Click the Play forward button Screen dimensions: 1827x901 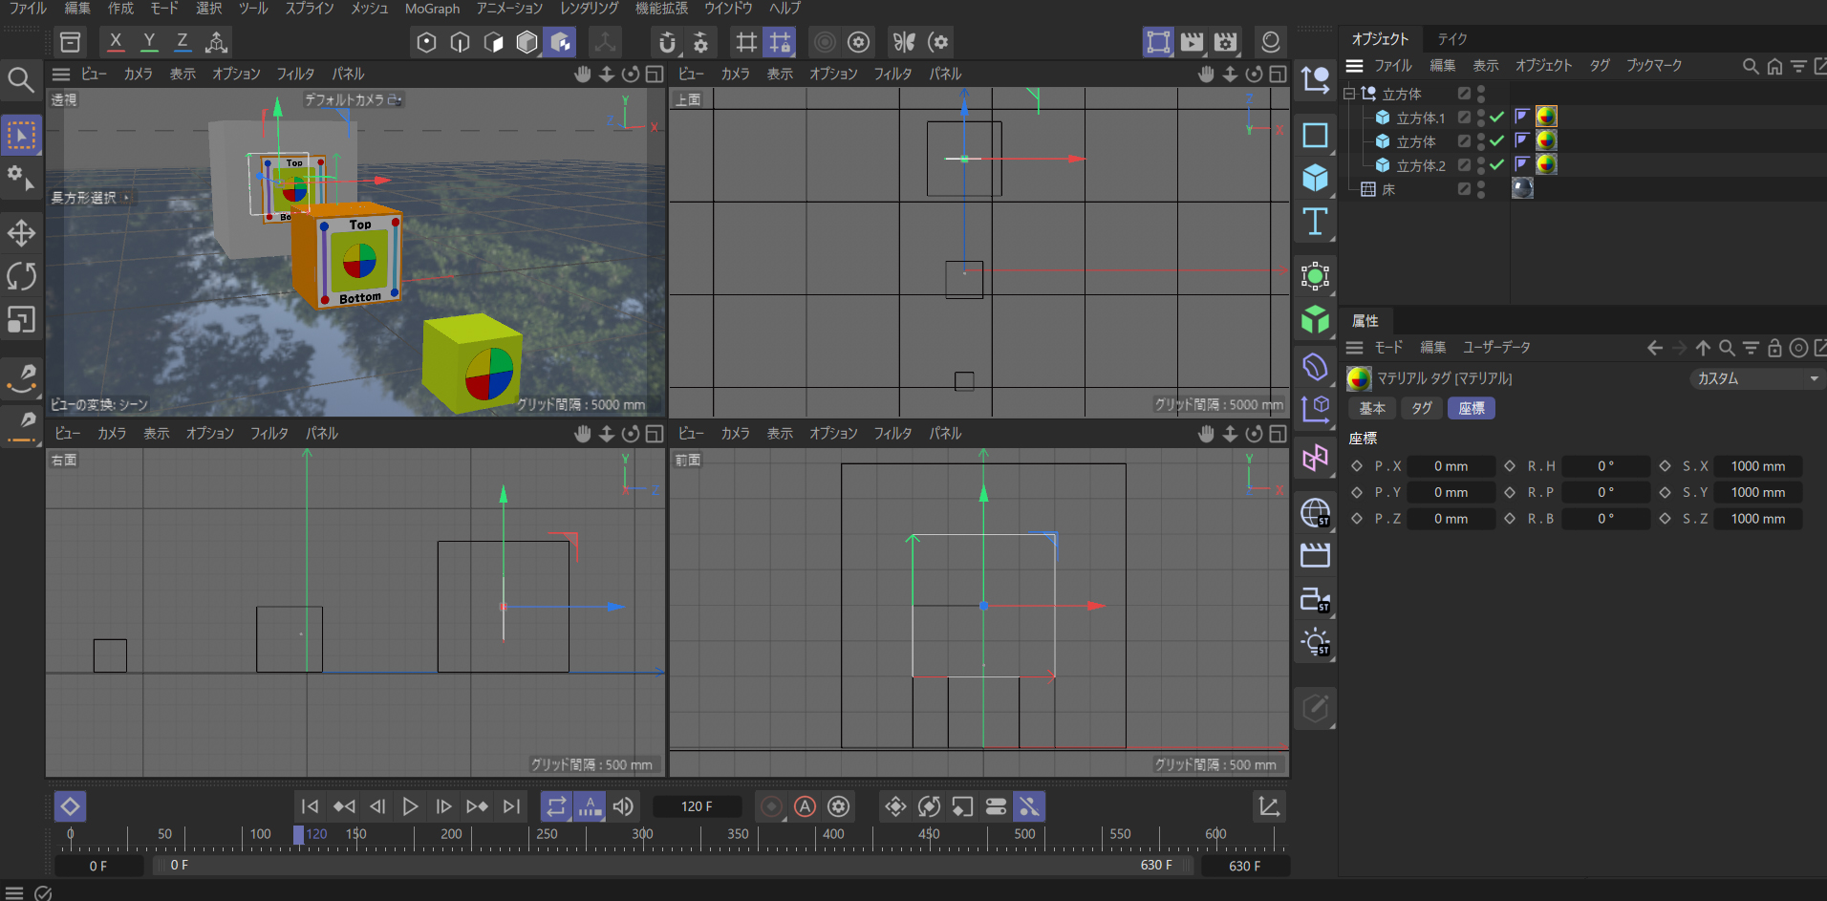click(410, 806)
